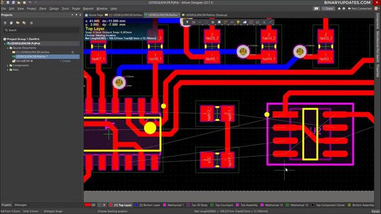Screen dimensions: 381x214
Task: Open the Projects panel dropdown arrow
Action: 72,15
